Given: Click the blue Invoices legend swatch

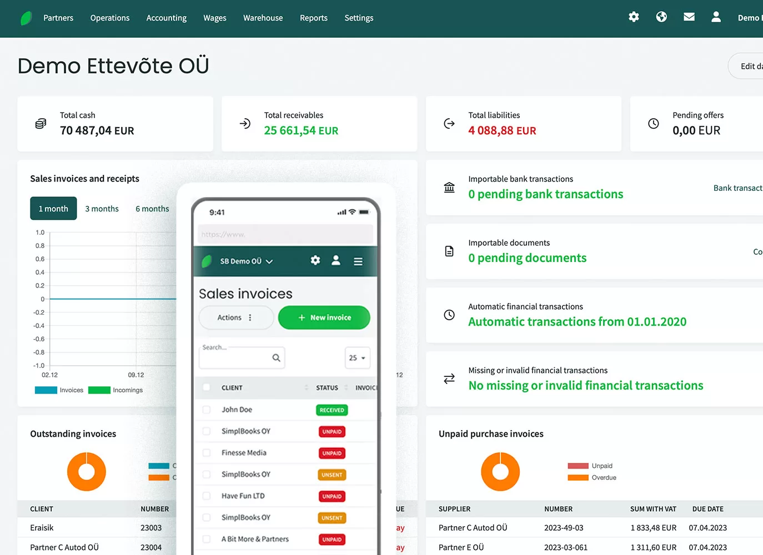Looking at the screenshot, I should coord(46,390).
